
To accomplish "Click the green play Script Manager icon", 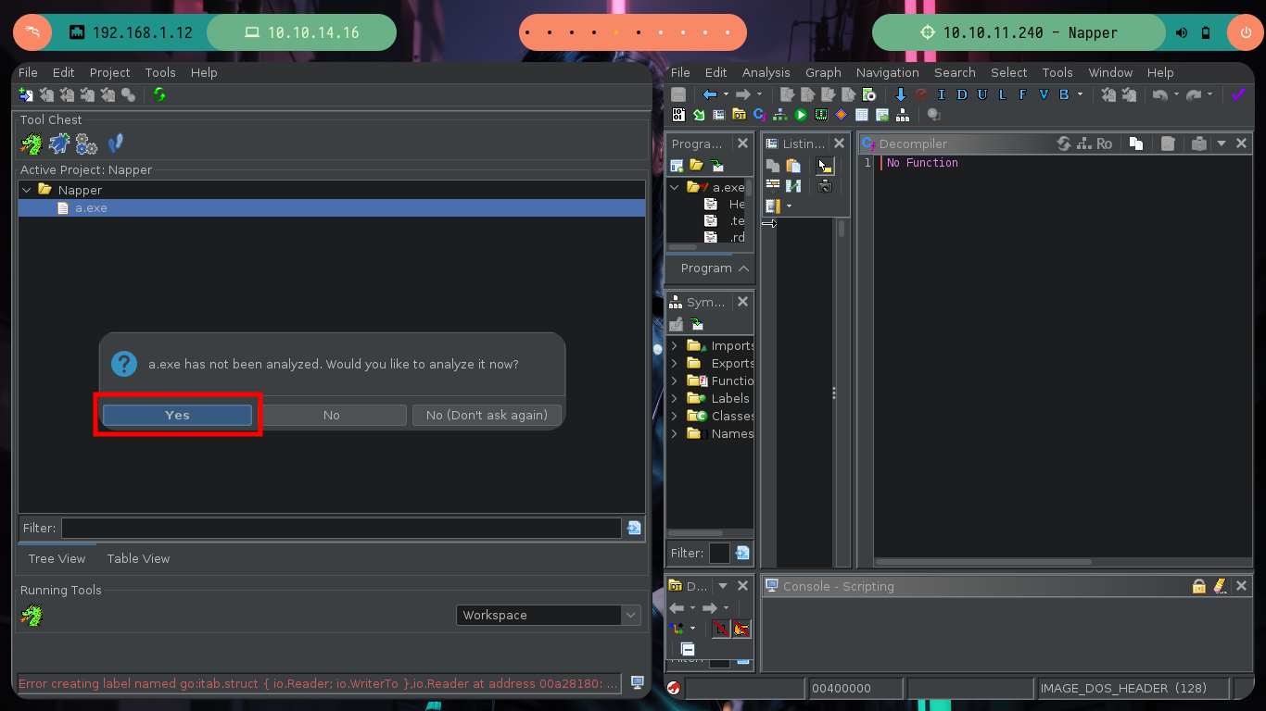I will coord(800,115).
